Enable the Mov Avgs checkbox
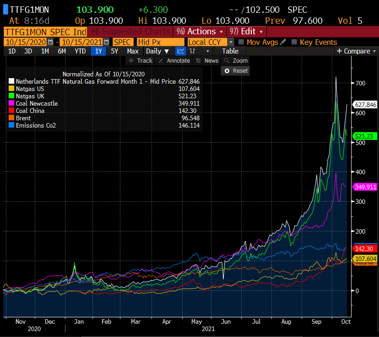Screen dimensions: 379x337 [x=241, y=42]
